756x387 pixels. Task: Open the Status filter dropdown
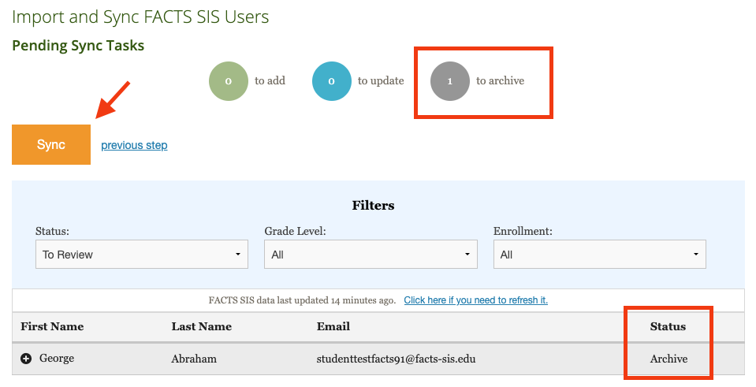click(x=142, y=255)
